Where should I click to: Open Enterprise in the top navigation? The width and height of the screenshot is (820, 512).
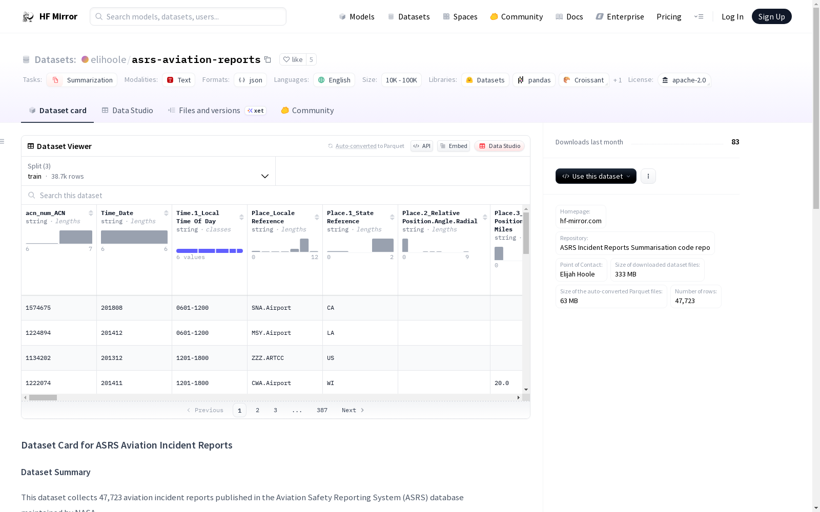pyautogui.click(x=620, y=17)
